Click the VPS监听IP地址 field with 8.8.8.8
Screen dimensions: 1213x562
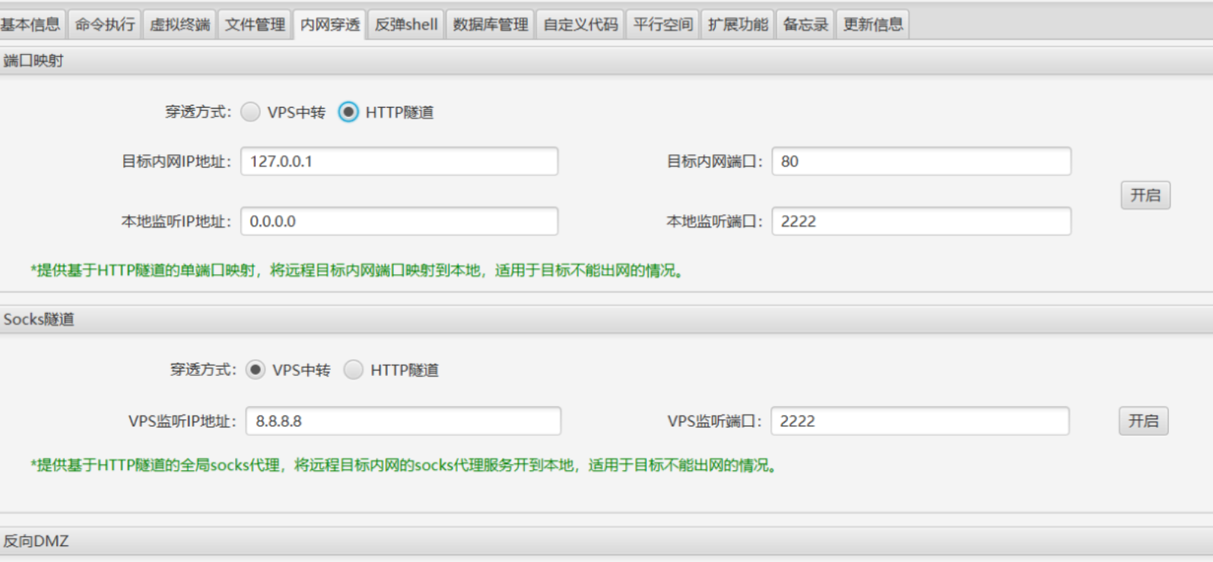[403, 421]
